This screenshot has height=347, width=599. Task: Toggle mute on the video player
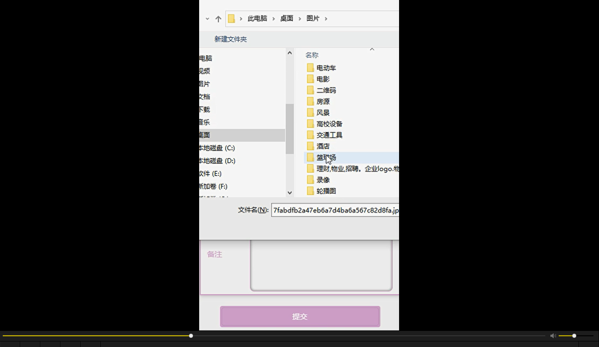point(552,336)
